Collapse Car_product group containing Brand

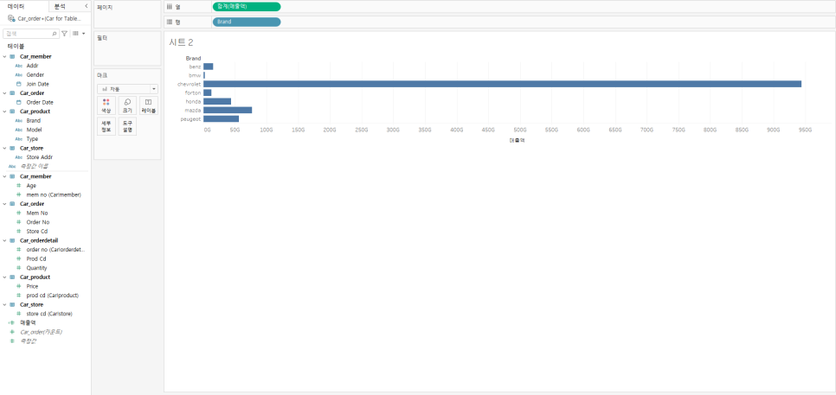point(4,111)
